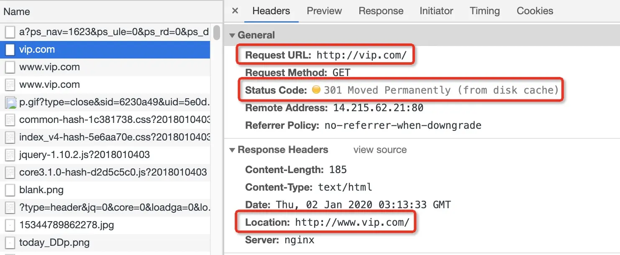Image resolution: width=620 pixels, height=255 pixels.
Task: Click the Server value nginx
Action: (x=299, y=240)
